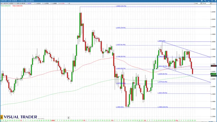
Task: Select Fibonacci label 1.18503 (0%)
Action: coord(161,41)
